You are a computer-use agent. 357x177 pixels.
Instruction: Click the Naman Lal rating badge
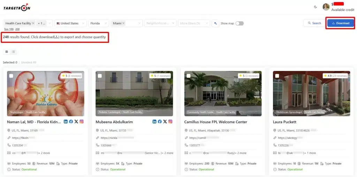click(71, 76)
